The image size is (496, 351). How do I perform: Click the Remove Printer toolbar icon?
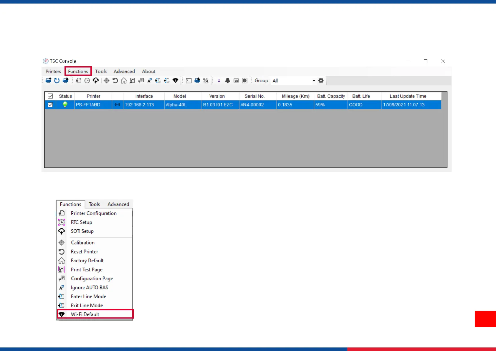[x=65, y=80]
